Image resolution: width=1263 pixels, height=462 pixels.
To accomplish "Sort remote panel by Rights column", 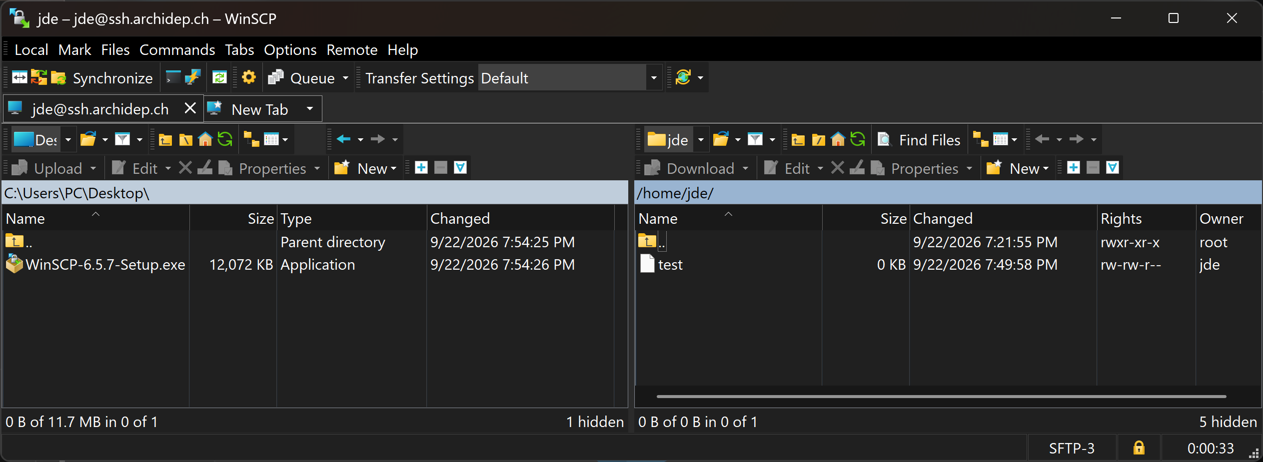I will [x=1146, y=218].
